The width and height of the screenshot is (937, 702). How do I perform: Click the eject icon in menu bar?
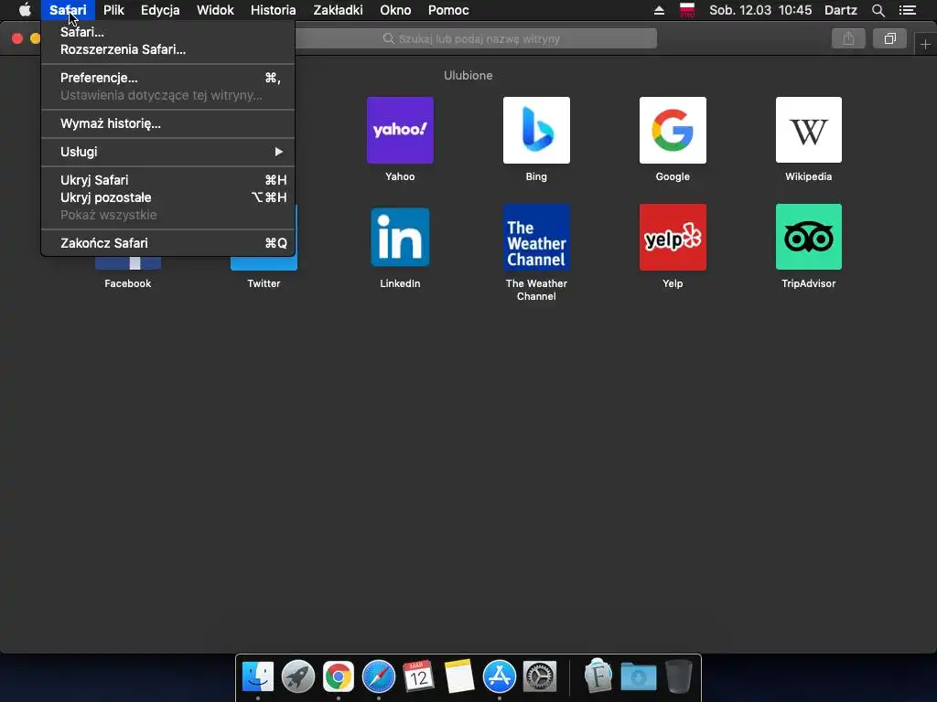pos(659,10)
